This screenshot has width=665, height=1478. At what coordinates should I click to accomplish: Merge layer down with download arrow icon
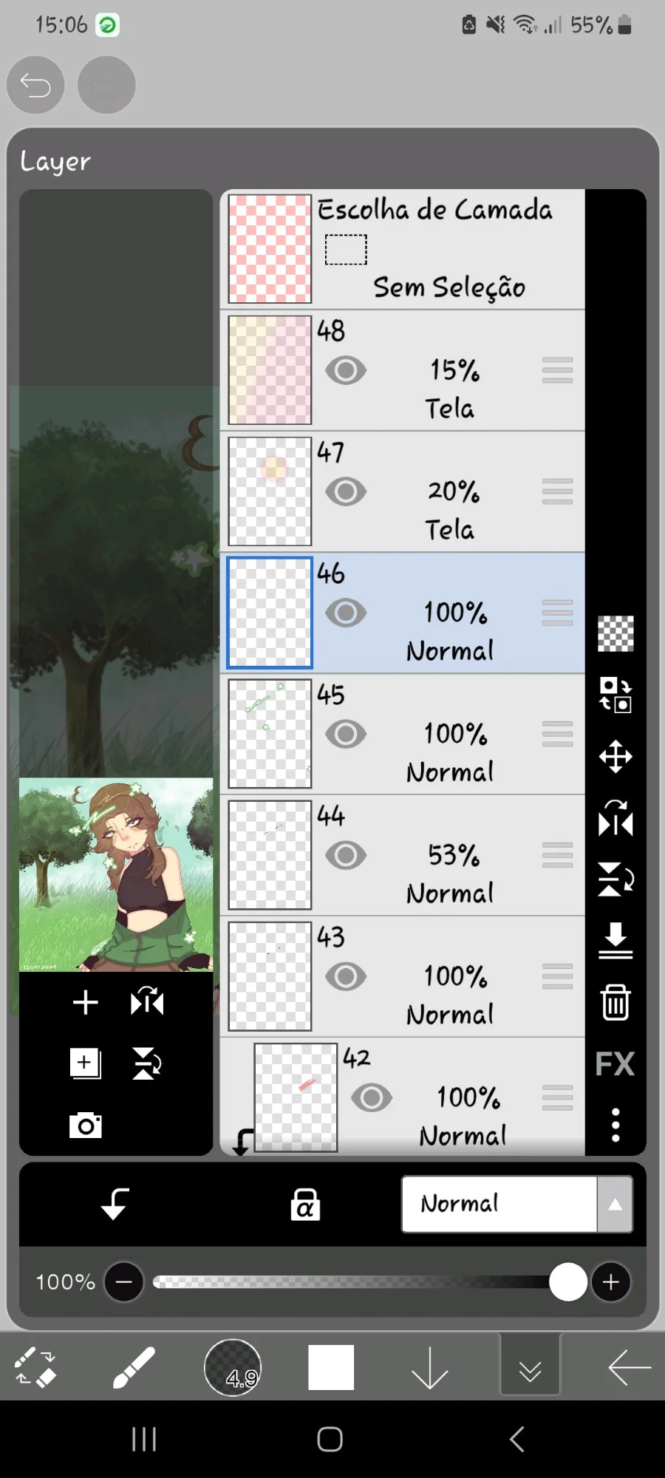[615, 940]
